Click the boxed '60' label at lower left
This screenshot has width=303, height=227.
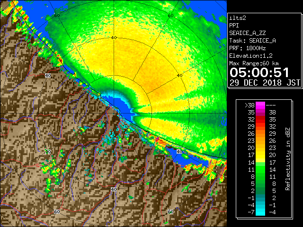pyautogui.click(x=57, y=212)
